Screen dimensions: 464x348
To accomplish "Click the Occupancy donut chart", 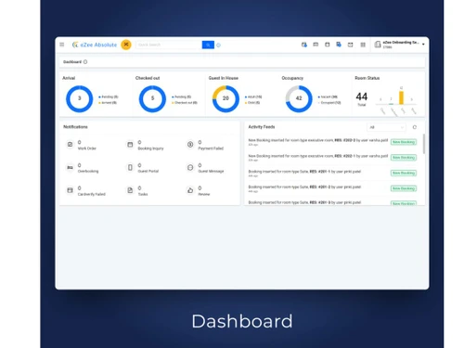I will pos(299,98).
